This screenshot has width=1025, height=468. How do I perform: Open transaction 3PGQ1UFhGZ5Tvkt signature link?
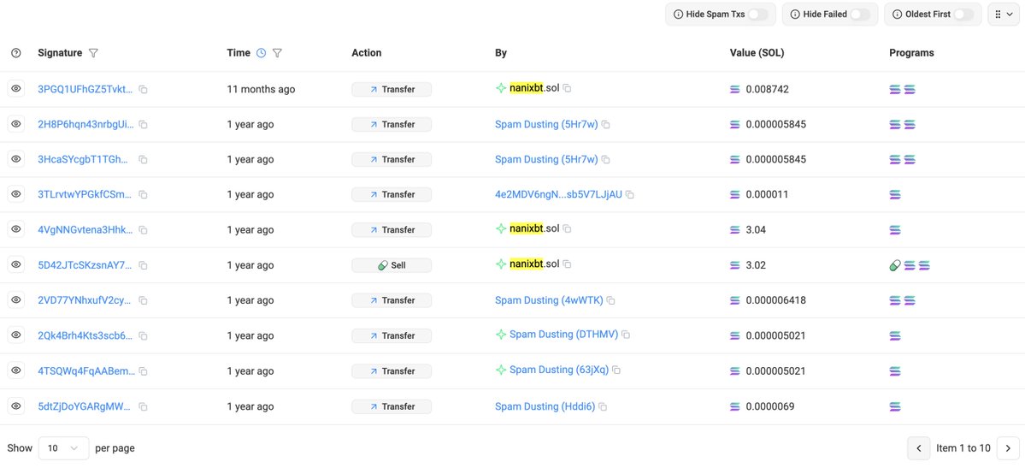tap(85, 89)
